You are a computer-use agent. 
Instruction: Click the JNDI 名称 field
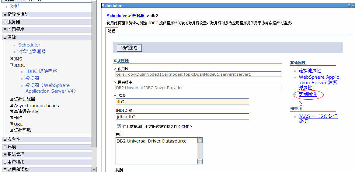[182, 117]
